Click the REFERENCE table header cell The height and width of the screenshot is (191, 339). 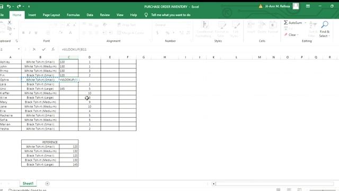pos(50,142)
